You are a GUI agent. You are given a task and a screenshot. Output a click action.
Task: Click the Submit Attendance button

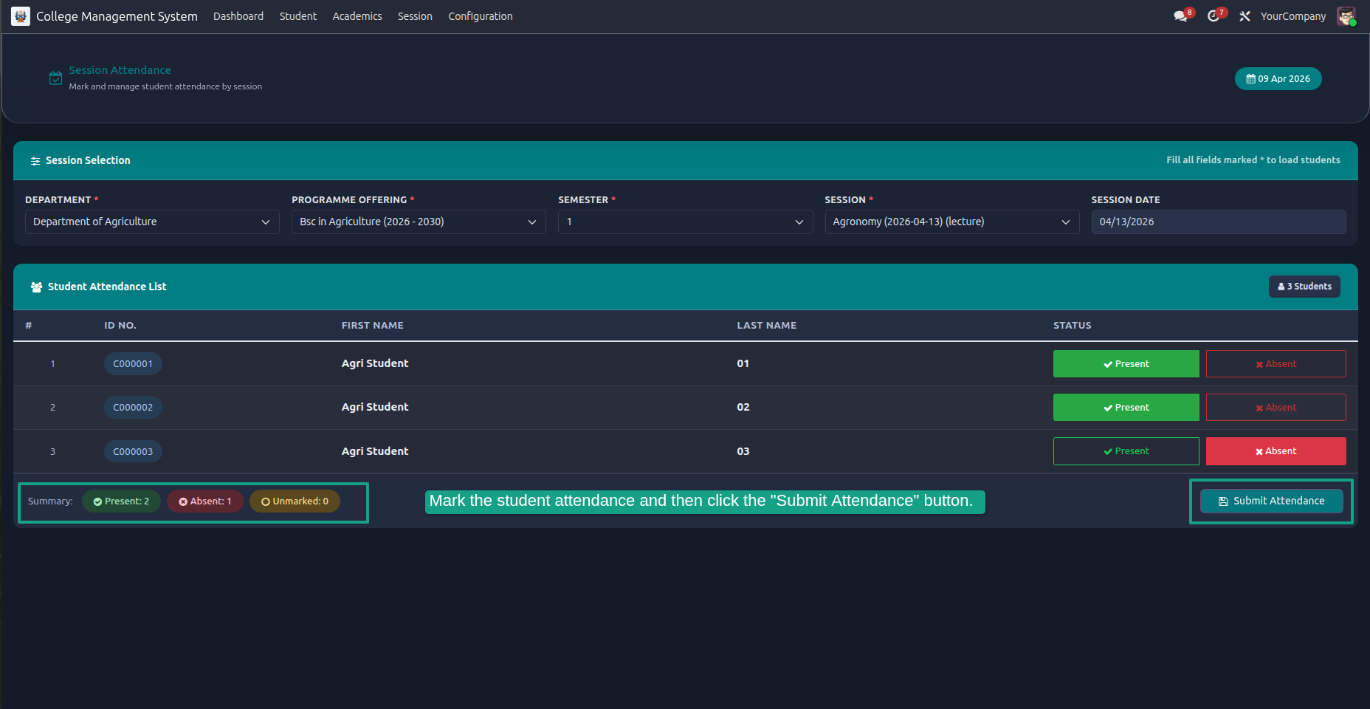point(1271,501)
